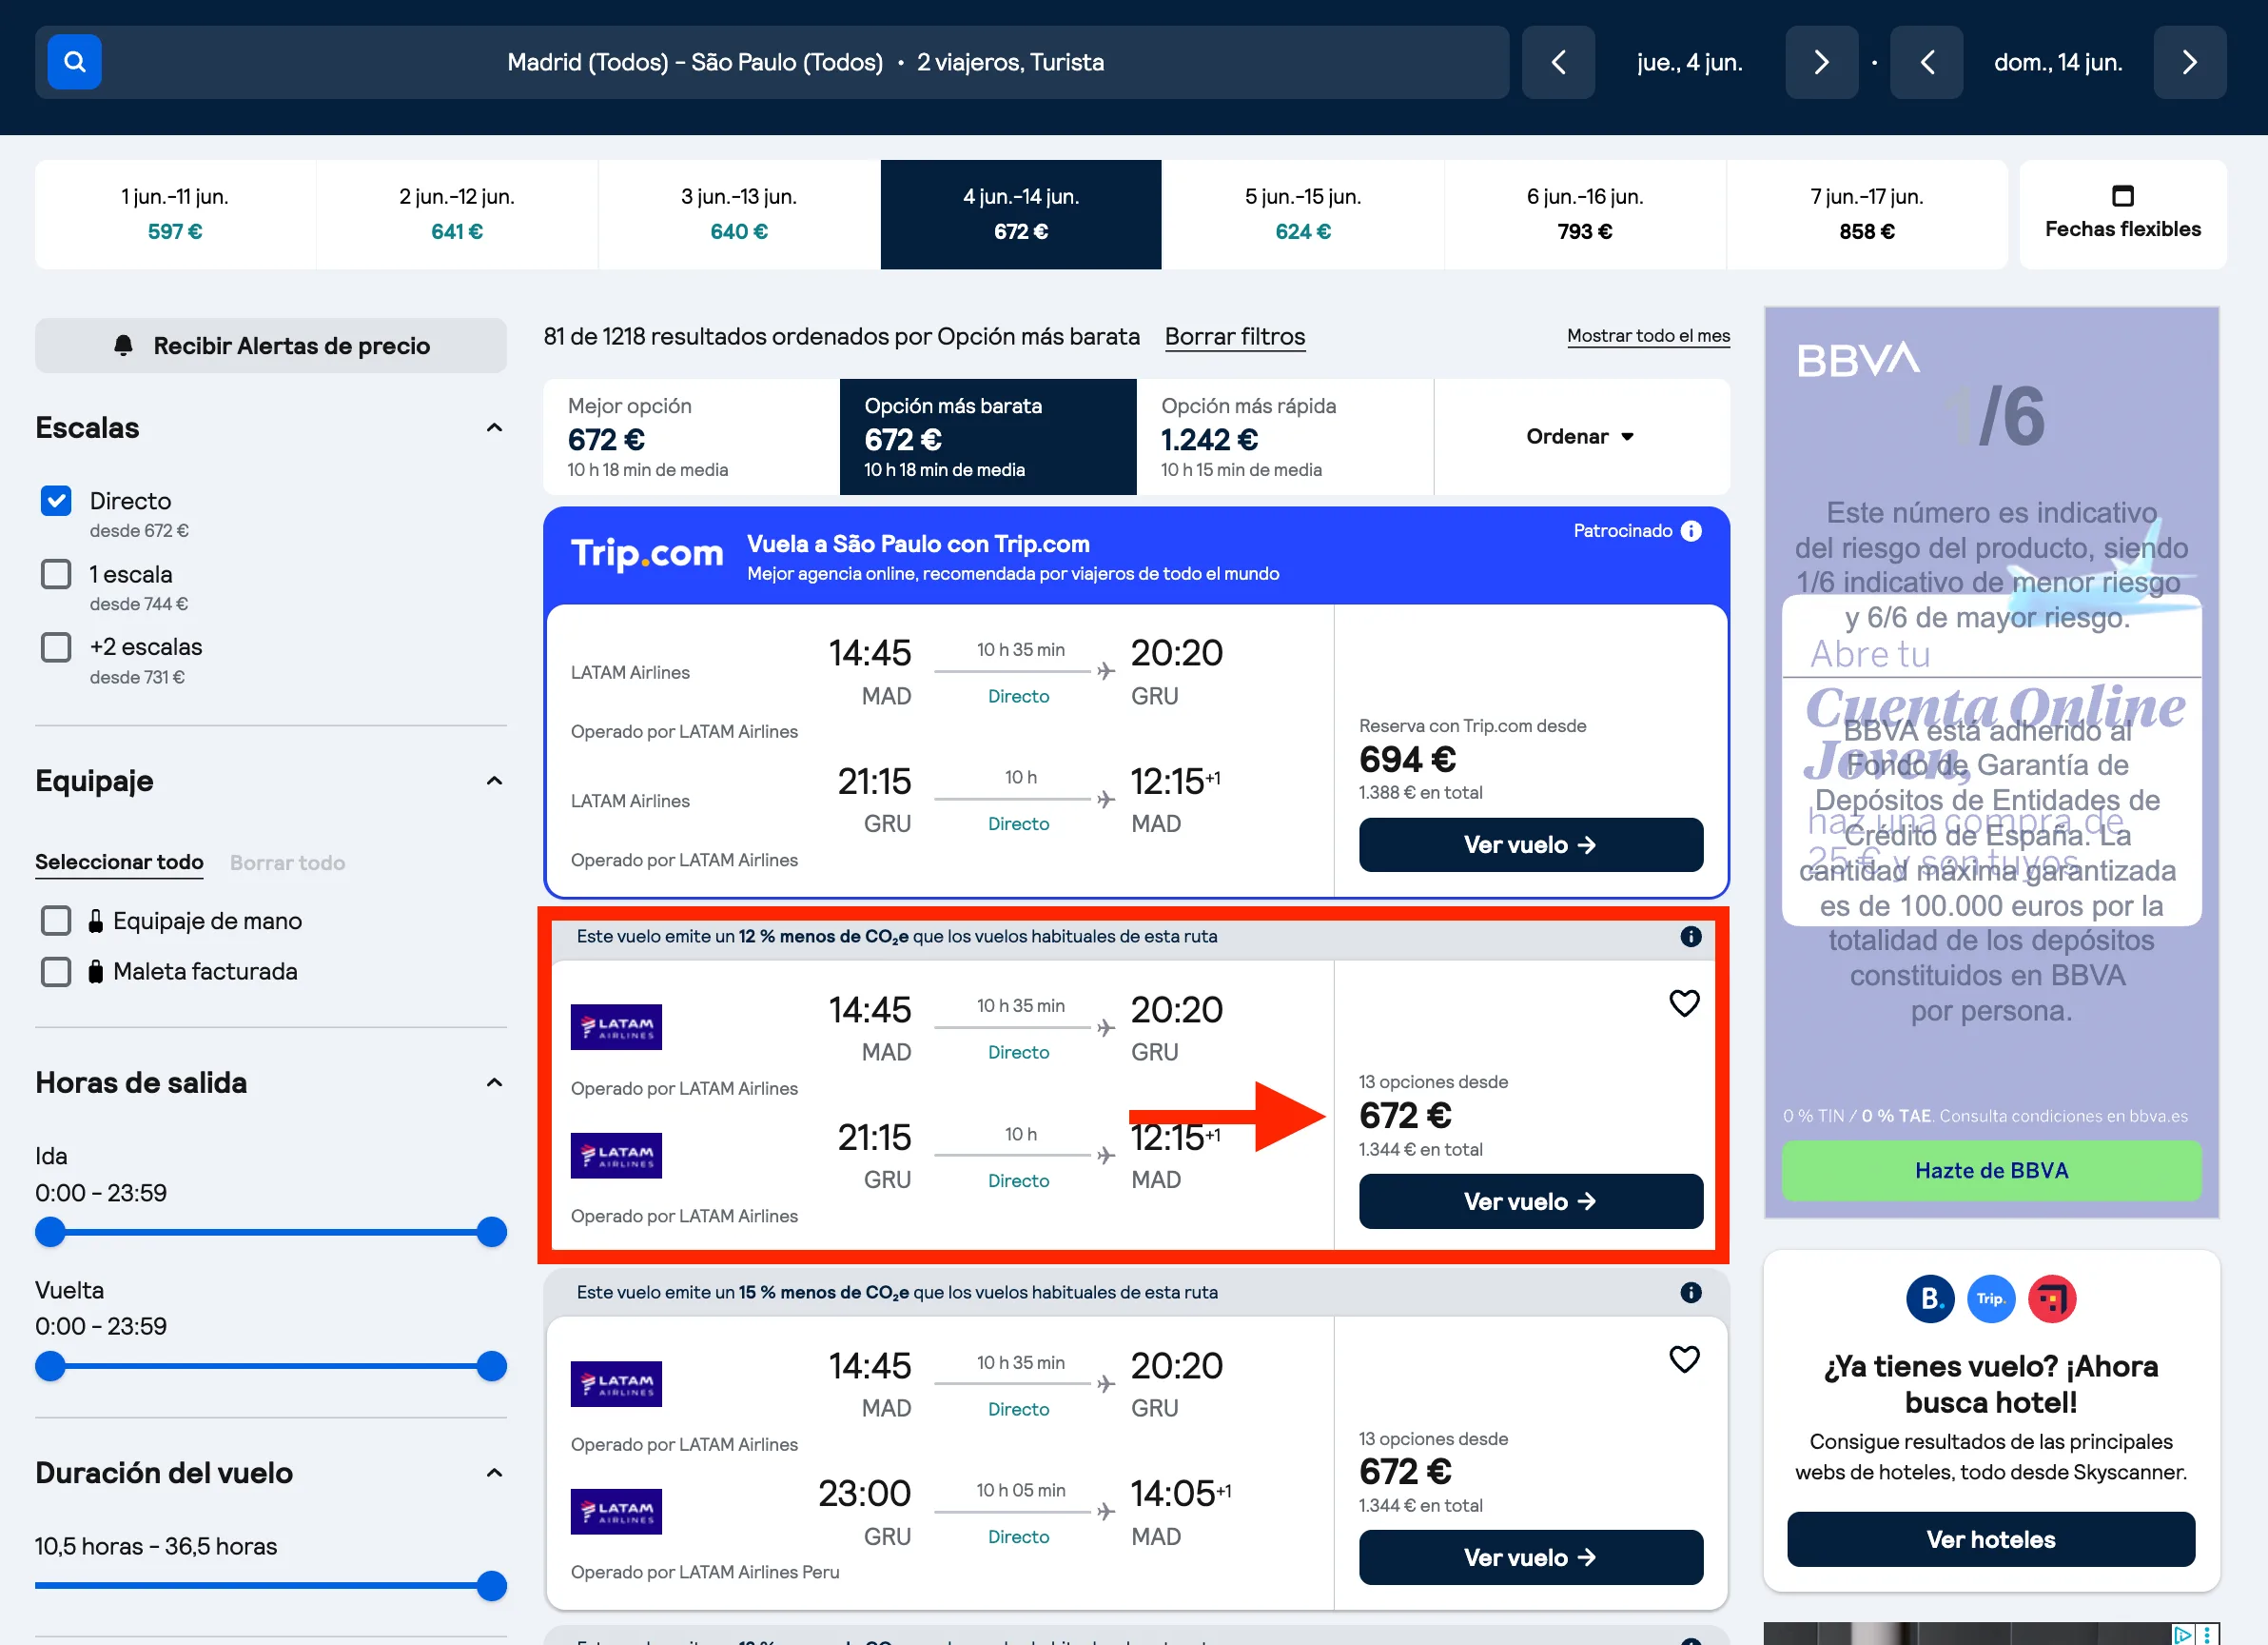
Task: Click the Ver hoteles button
Action: click(1991, 1539)
